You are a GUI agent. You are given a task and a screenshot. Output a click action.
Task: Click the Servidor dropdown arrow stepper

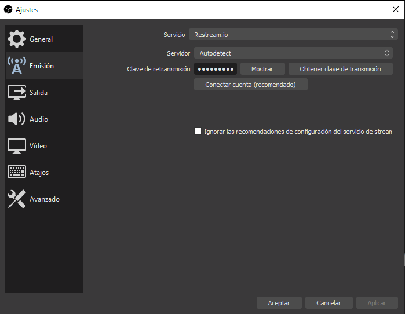pyautogui.click(x=387, y=53)
